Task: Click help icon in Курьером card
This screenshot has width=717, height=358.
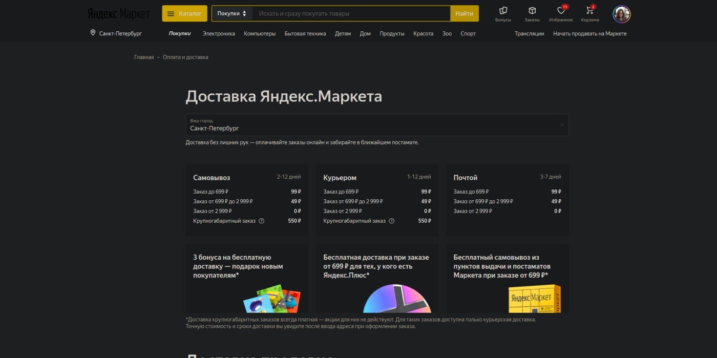Action: [391, 221]
